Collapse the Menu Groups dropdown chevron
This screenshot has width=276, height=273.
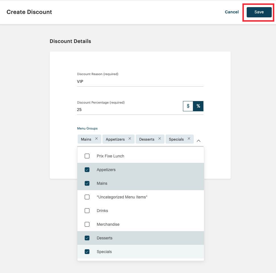[198, 140]
